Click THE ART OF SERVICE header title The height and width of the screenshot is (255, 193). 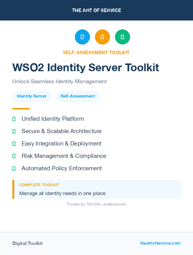pos(96,10)
